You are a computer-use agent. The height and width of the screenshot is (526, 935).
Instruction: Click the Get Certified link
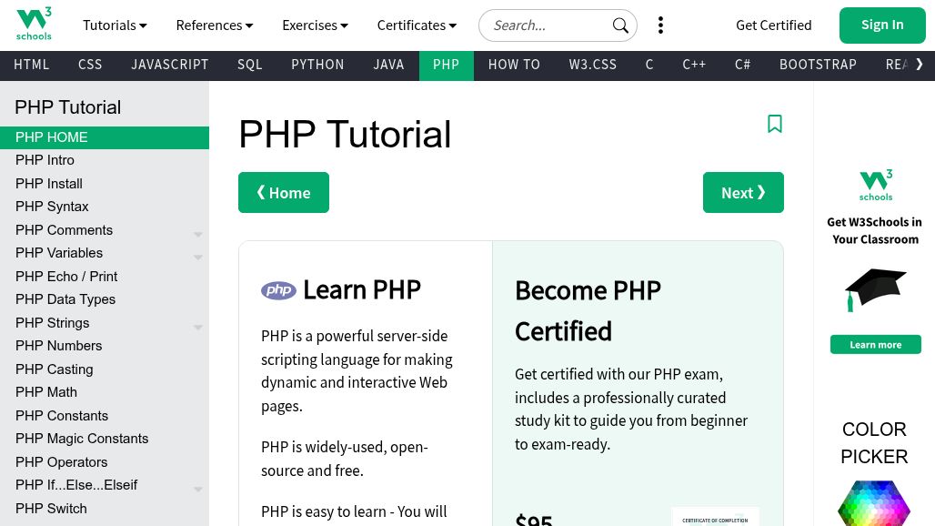(773, 25)
